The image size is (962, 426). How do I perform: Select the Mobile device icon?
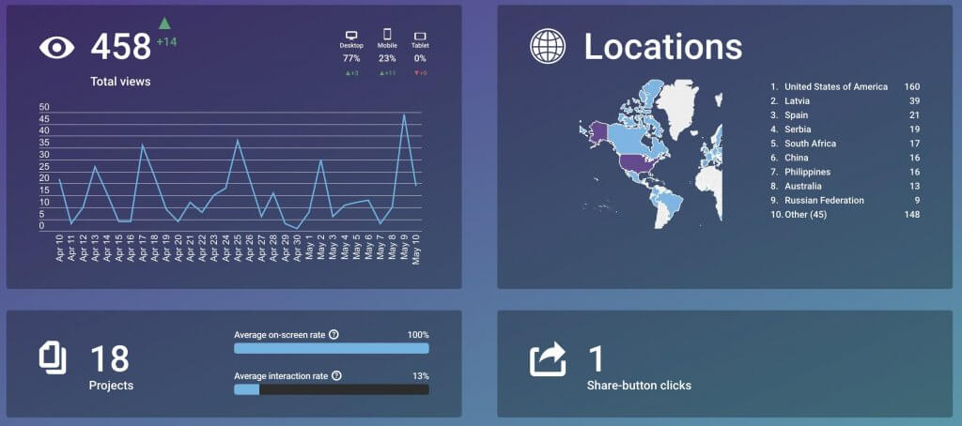[387, 35]
